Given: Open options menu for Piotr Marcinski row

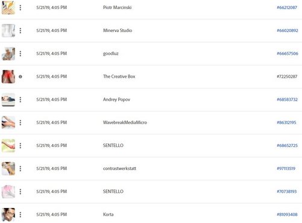Looking at the screenshot, I should 20,8.
